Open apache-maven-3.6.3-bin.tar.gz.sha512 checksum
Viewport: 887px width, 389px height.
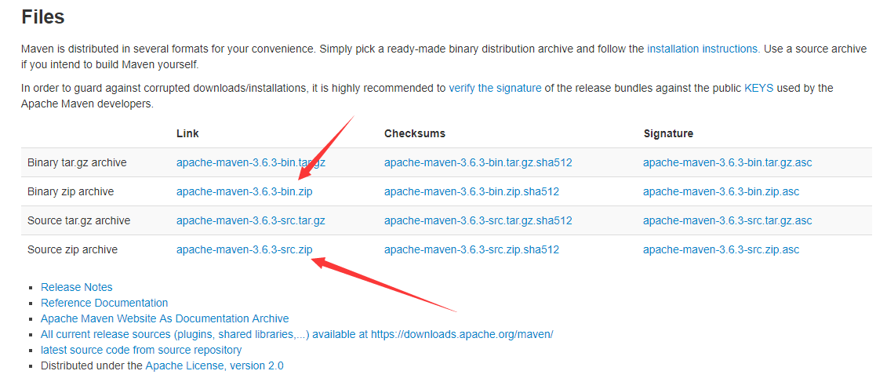coord(478,163)
